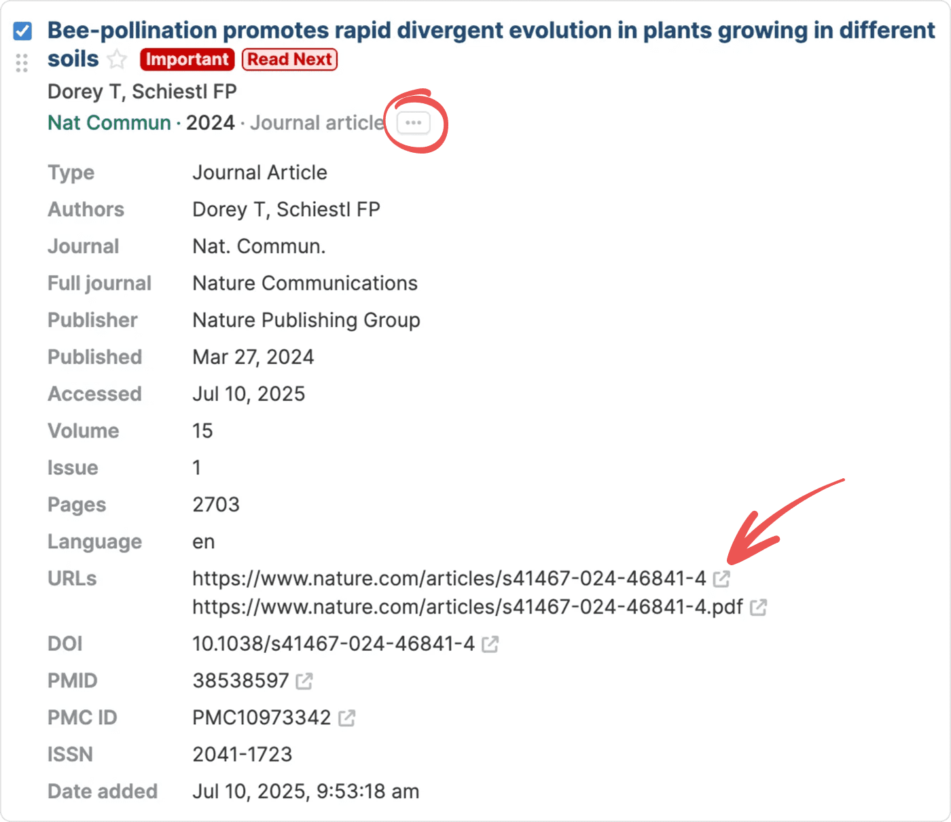Click the DOI value 10.1038/s41467-024-46841-4
The height and width of the screenshot is (822, 951).
(x=333, y=644)
